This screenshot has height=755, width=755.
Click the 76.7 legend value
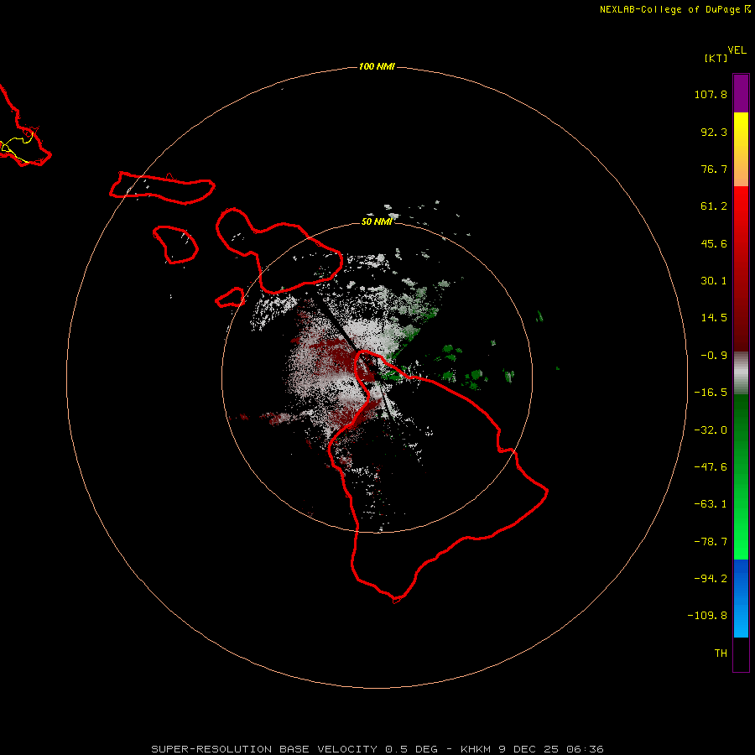(714, 169)
